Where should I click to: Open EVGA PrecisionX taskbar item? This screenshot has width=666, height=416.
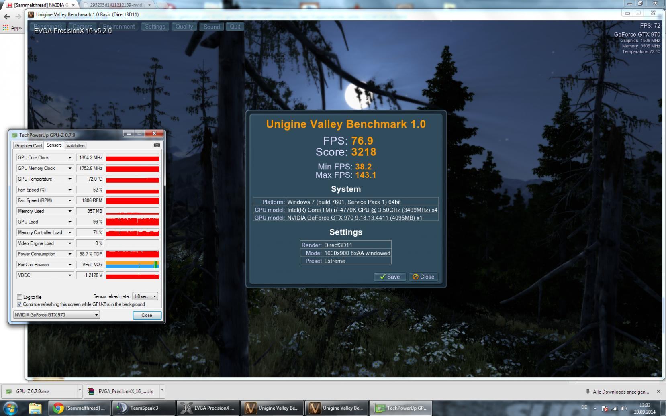[x=207, y=408]
